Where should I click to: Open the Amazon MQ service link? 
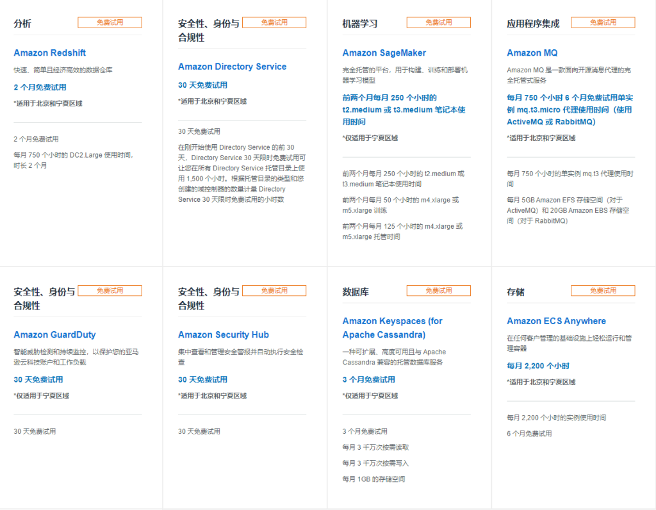tap(532, 53)
